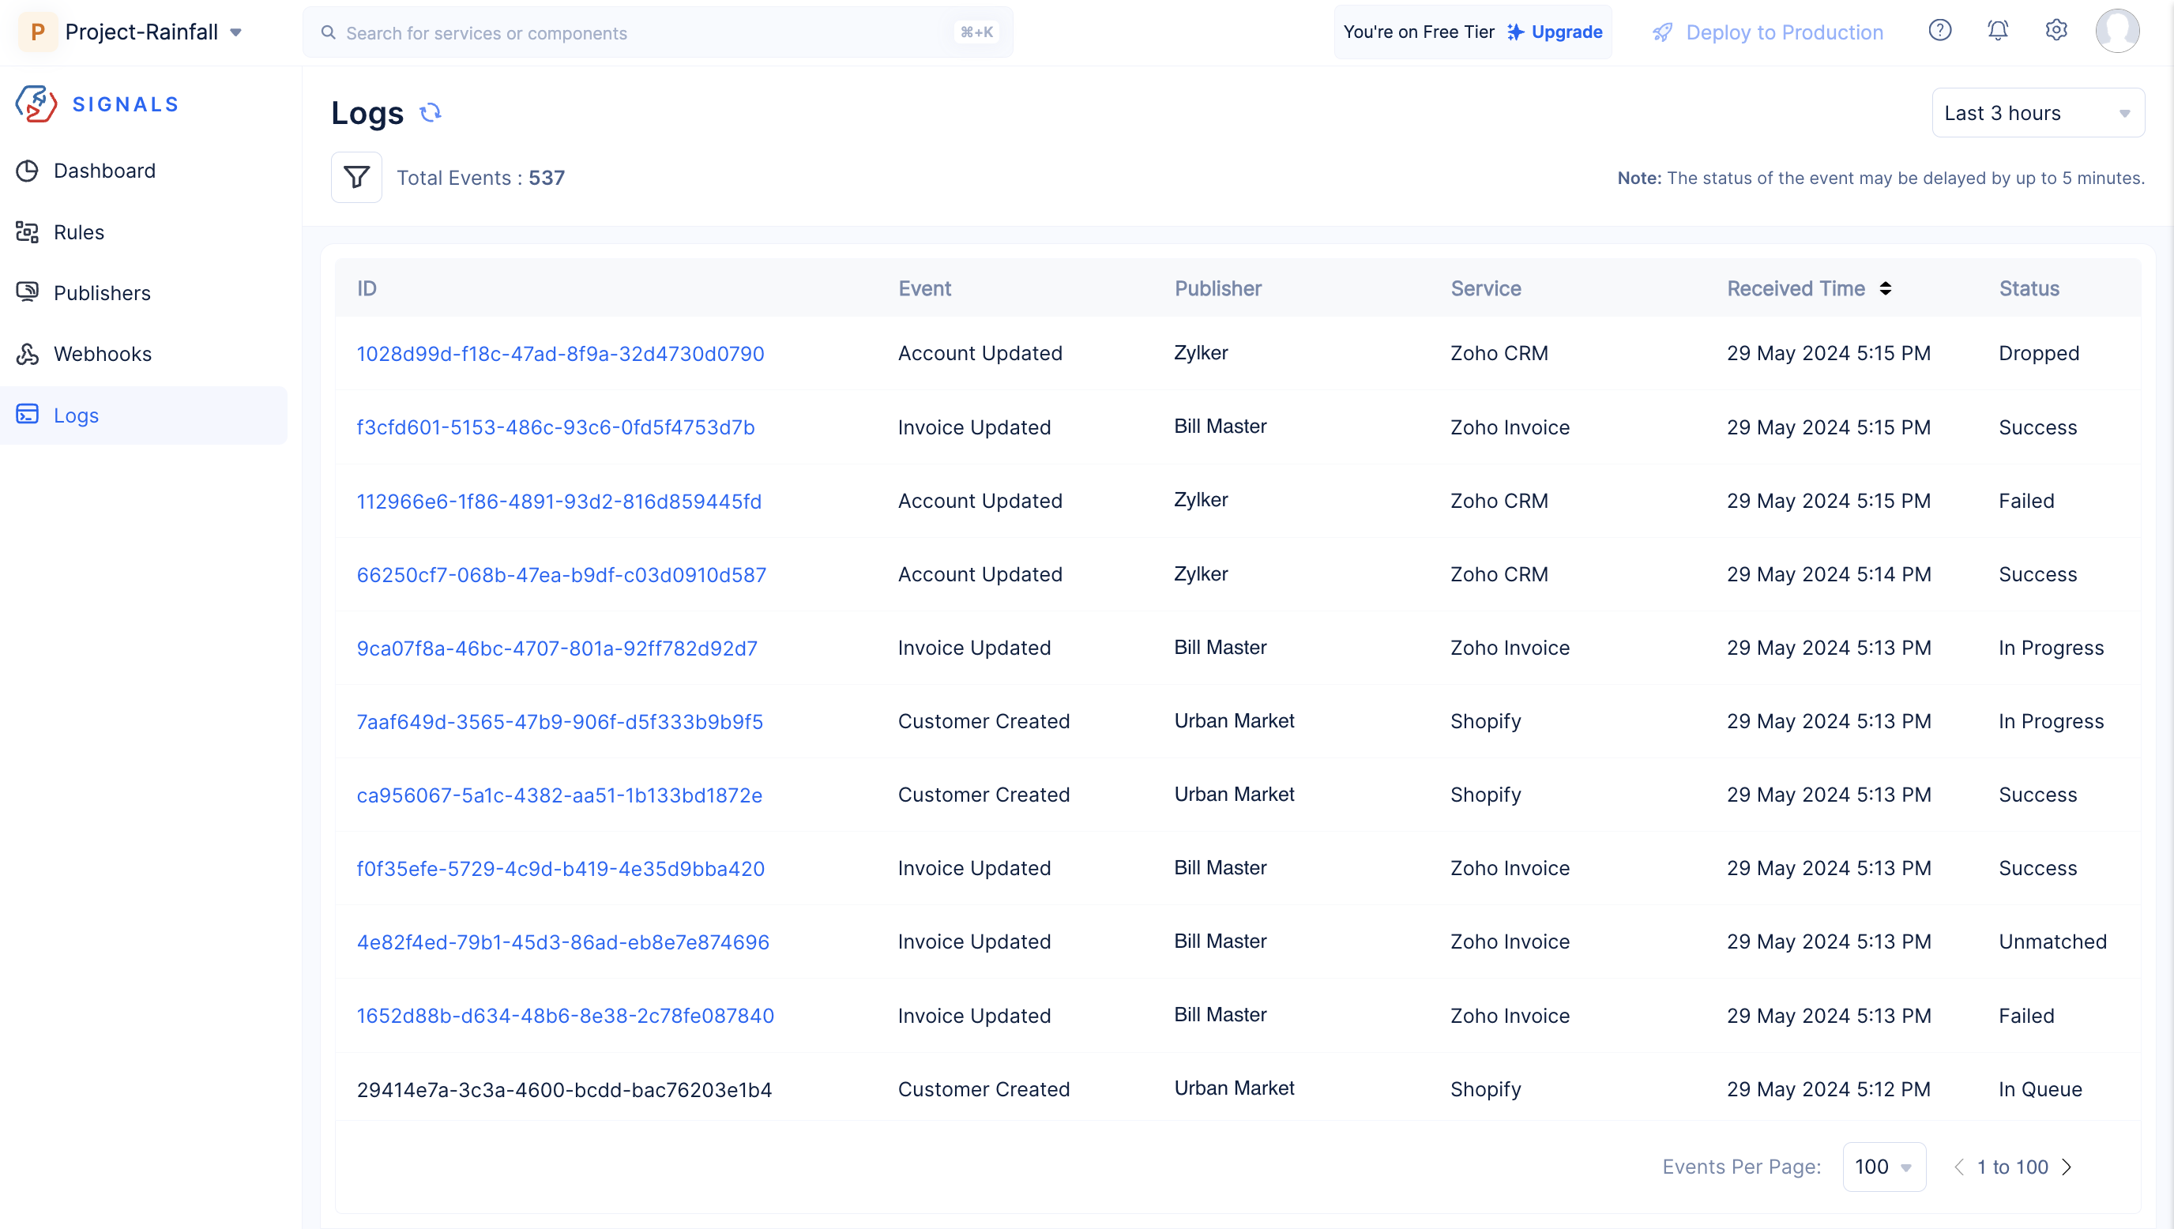The width and height of the screenshot is (2174, 1229).
Task: Go to next page of events
Action: tap(2067, 1167)
